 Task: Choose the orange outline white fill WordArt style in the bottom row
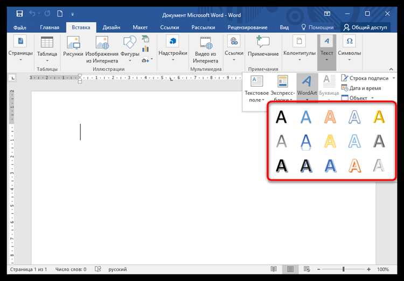[x=354, y=166]
